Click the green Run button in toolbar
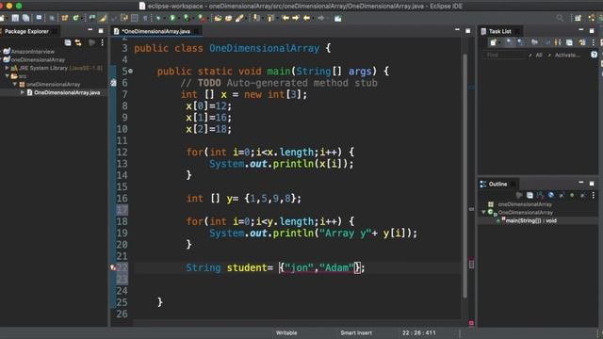The width and height of the screenshot is (603, 339). point(172,18)
